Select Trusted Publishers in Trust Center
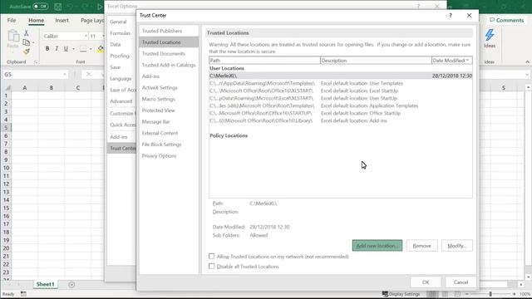532x299 pixels. pyautogui.click(x=169, y=31)
